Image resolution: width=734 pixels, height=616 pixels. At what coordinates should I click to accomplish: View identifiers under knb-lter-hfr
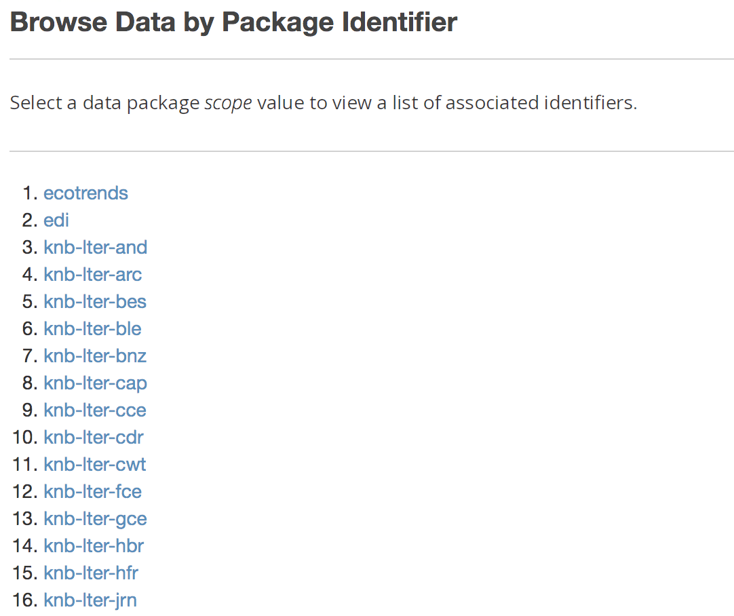point(91,573)
